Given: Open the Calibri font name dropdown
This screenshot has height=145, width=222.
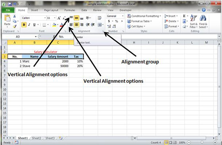Looking at the screenshot, I should click(x=45, y=18).
